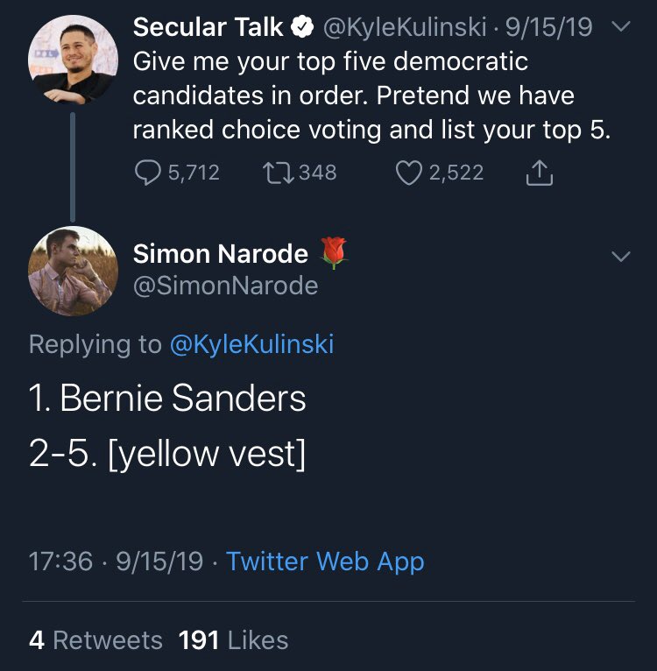This screenshot has height=671, width=657.
Task: Open the @SimonNarode handle
Action: tap(225, 286)
